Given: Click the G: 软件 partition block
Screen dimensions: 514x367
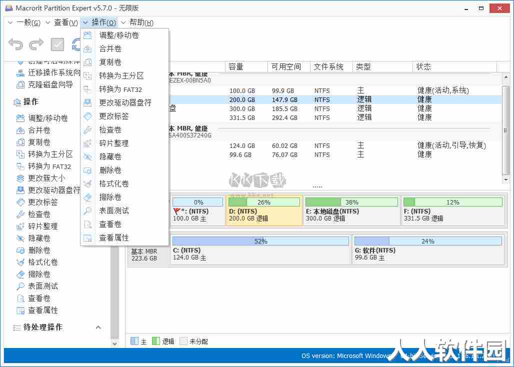Looking at the screenshot, I should (x=428, y=249).
